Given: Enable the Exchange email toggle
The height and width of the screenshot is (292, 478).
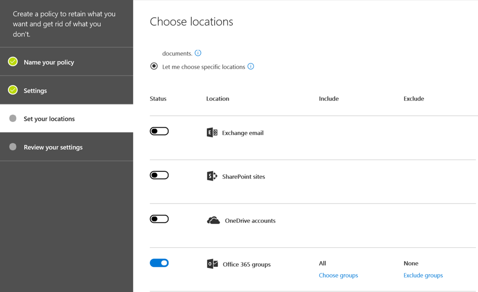Looking at the screenshot, I should (159, 131).
